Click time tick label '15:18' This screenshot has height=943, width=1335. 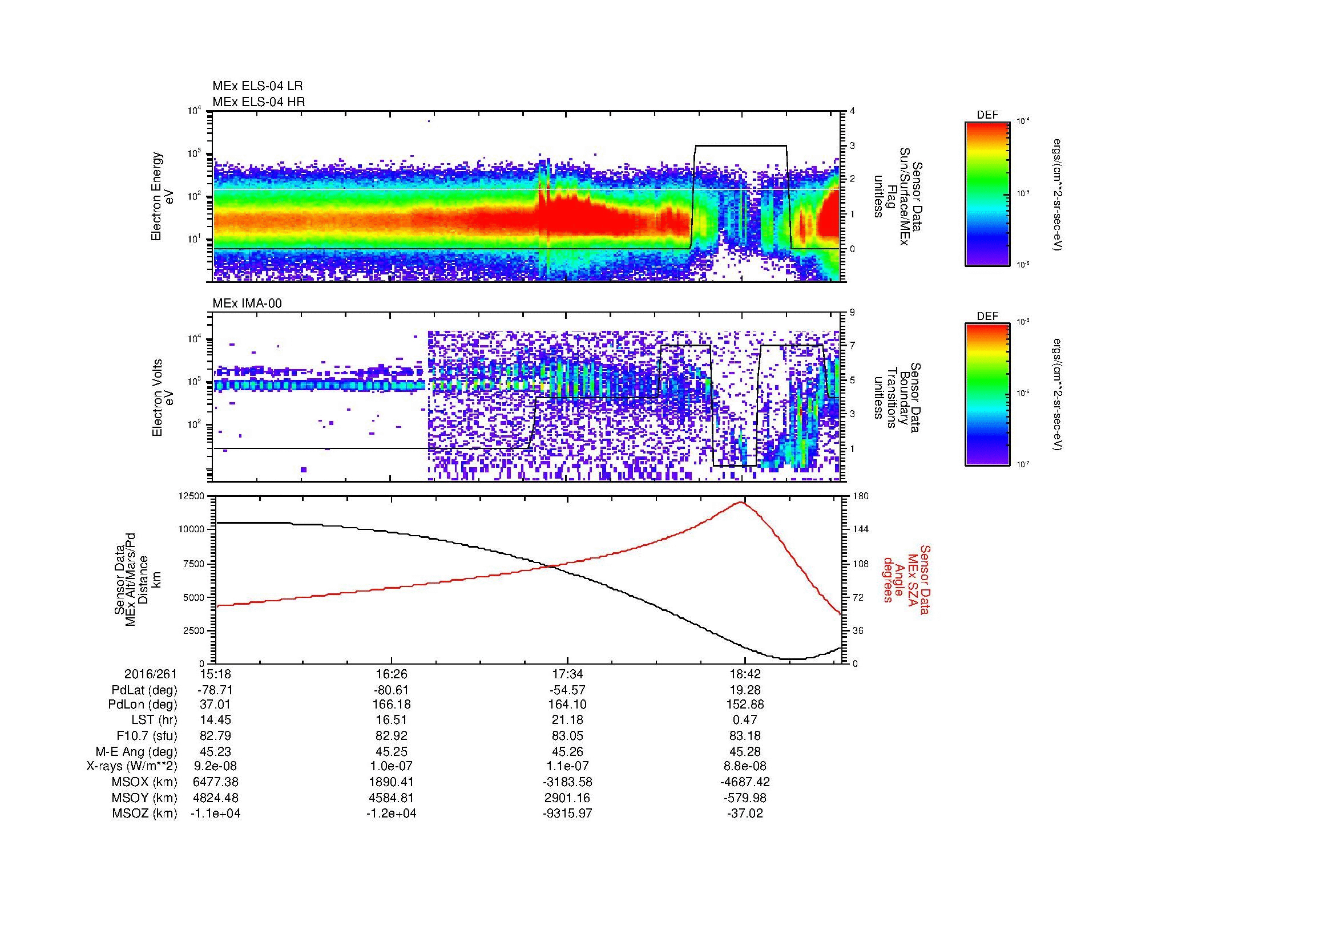[x=215, y=674]
